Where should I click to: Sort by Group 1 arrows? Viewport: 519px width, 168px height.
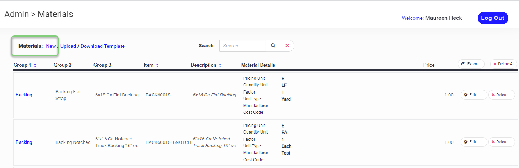pyautogui.click(x=35, y=65)
